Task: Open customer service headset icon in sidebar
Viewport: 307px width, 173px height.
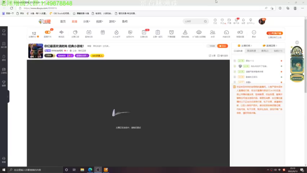Action: (4, 158)
